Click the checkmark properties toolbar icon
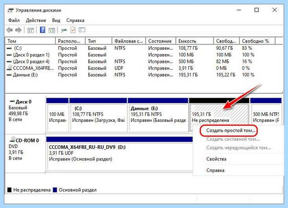The height and width of the screenshot is (208, 288). [x=73, y=30]
